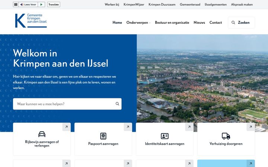Click the Zoeken button in the header
Viewport: 268px width, 167px height.
[x=241, y=23]
